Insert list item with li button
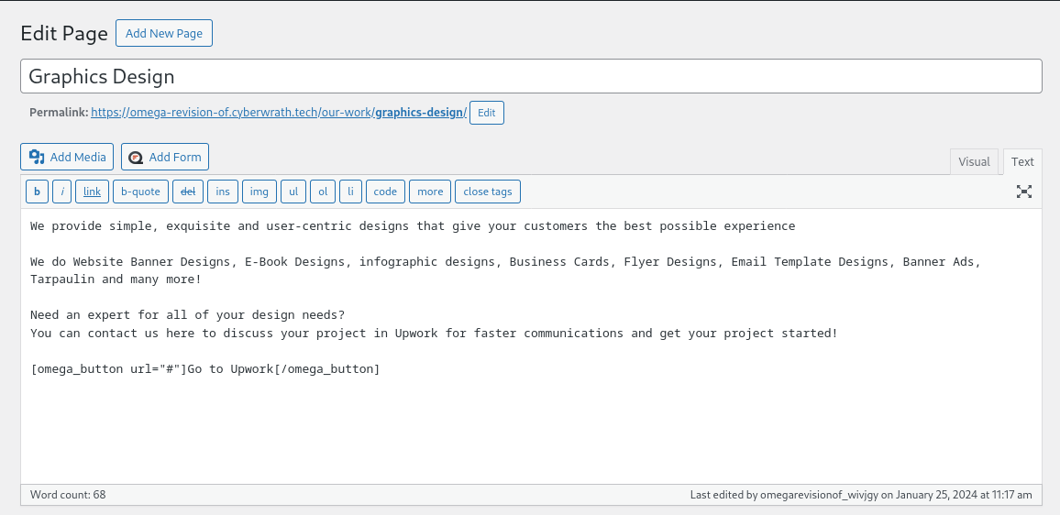Viewport: 1060px width, 515px height. tap(350, 192)
